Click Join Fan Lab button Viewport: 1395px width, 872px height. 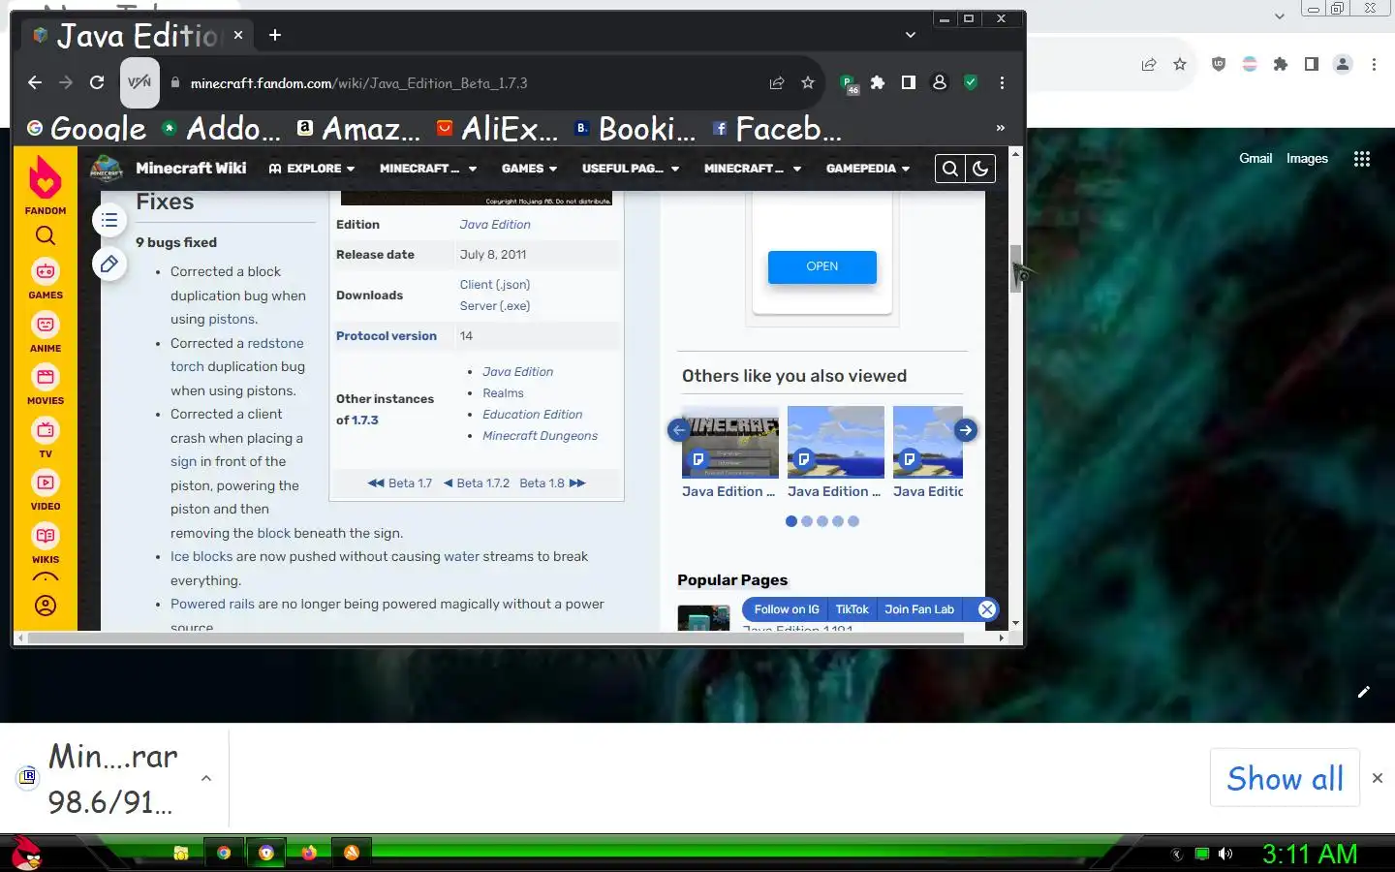(919, 609)
